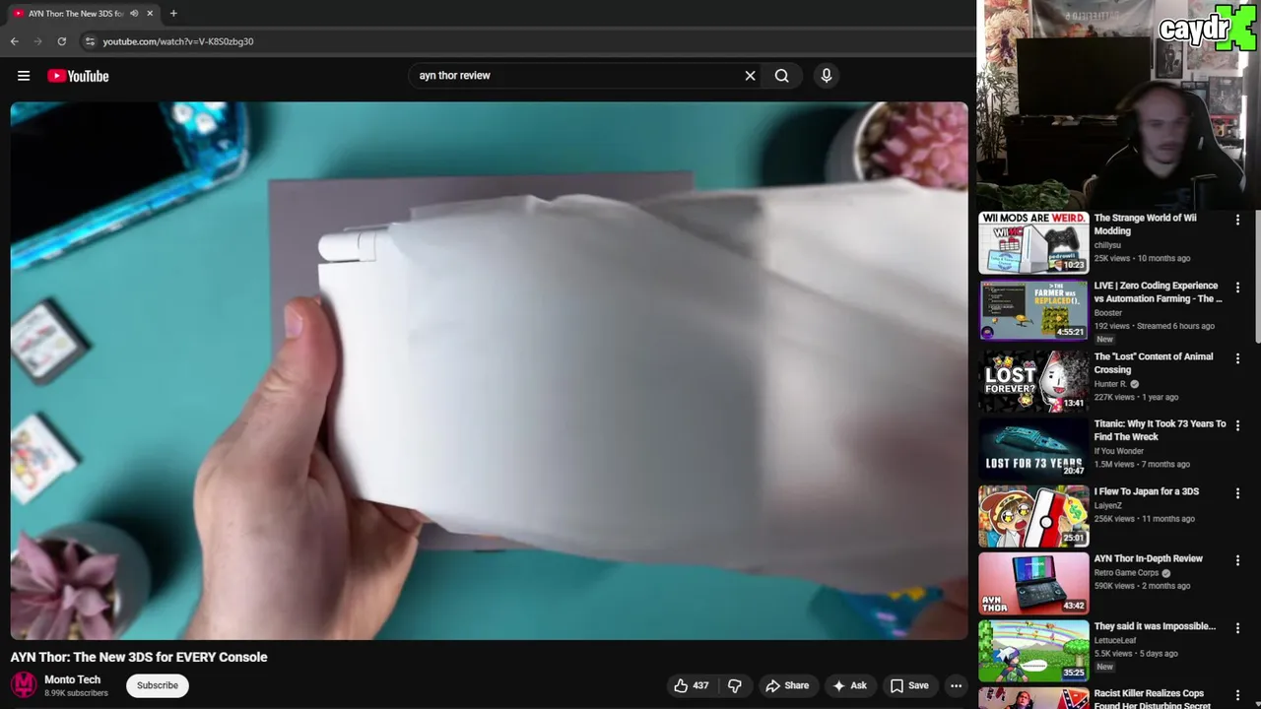
Task: Like the video with thumbs up
Action: tap(692, 685)
